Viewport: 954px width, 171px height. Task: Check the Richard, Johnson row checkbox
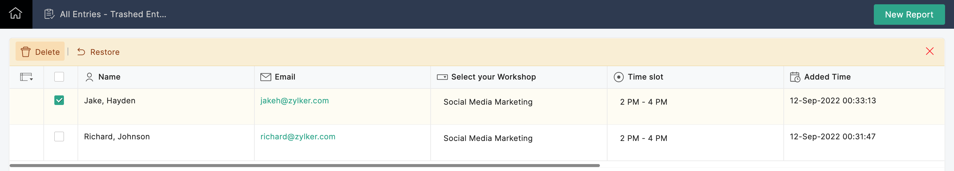tap(59, 136)
